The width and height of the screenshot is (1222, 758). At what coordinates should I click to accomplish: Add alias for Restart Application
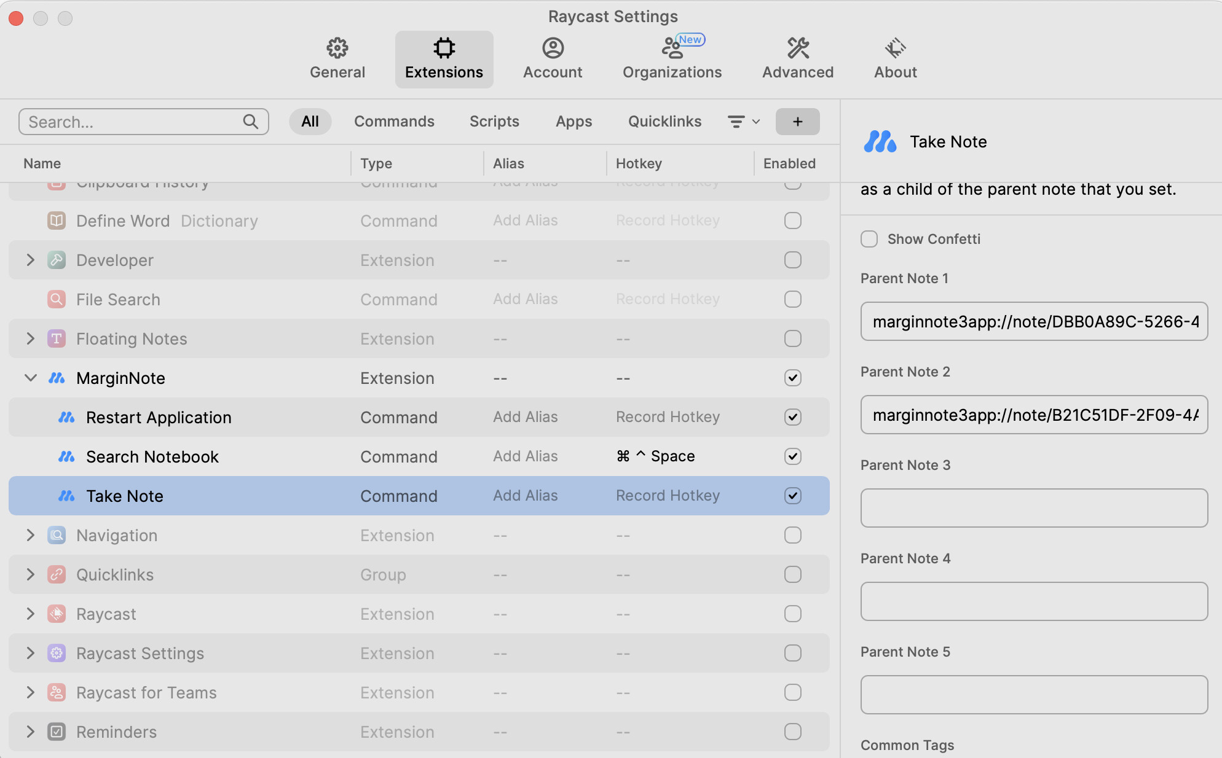pyautogui.click(x=525, y=417)
